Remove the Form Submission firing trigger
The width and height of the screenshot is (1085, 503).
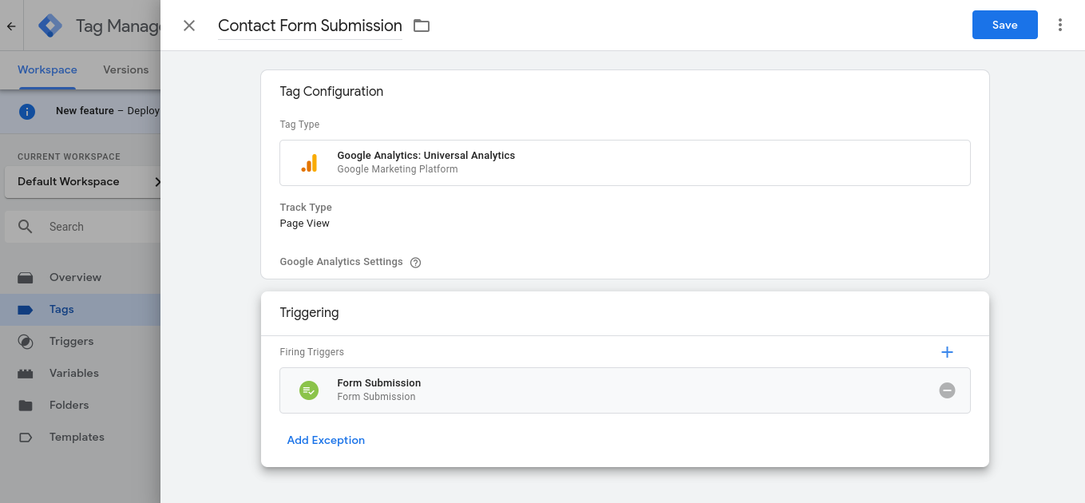[x=947, y=390]
